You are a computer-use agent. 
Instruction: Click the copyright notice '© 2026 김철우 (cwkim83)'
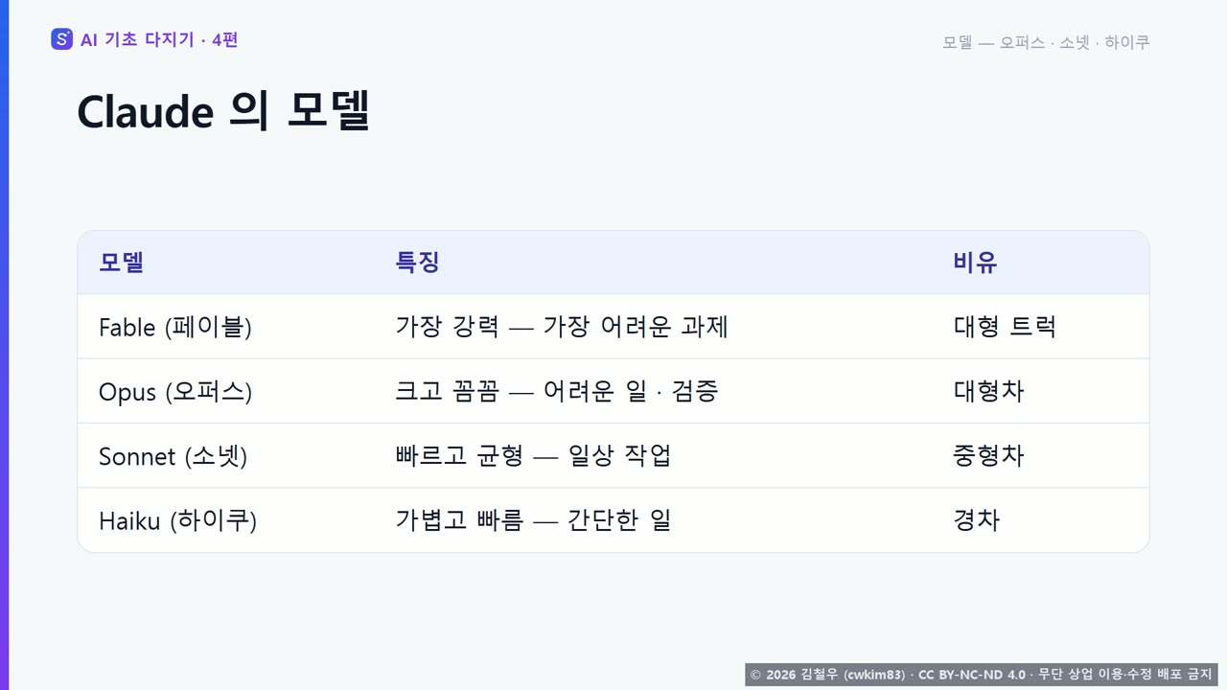827,675
